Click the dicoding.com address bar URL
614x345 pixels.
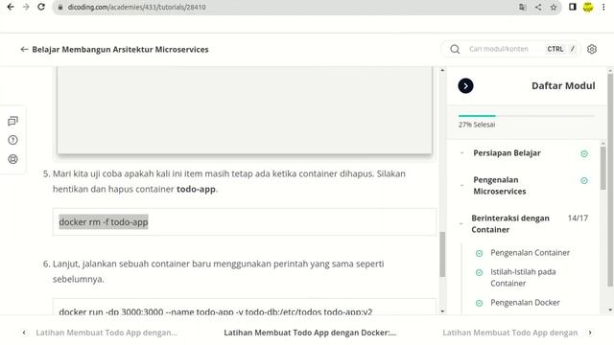136,7
